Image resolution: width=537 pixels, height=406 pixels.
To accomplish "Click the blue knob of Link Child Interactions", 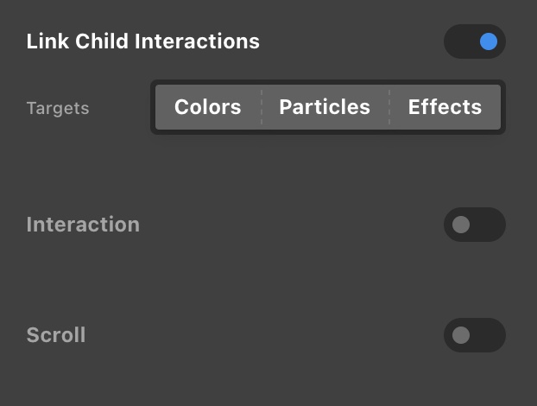I will coord(489,41).
